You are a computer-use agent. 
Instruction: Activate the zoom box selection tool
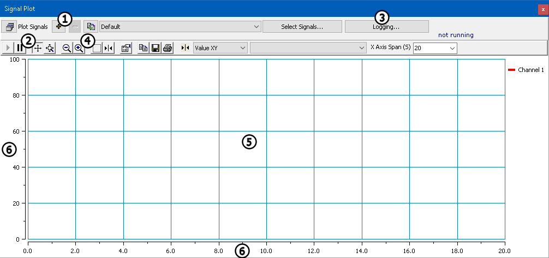pyautogui.click(x=97, y=48)
